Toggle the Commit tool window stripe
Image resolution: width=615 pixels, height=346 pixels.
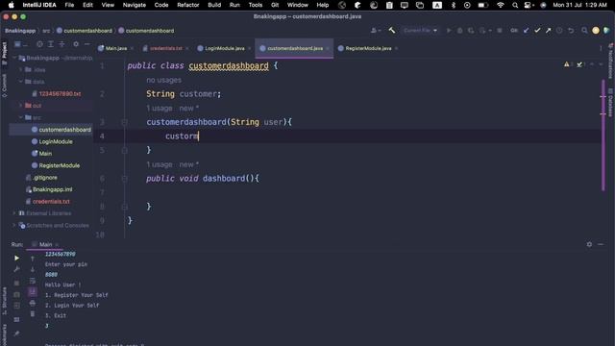tap(4, 85)
